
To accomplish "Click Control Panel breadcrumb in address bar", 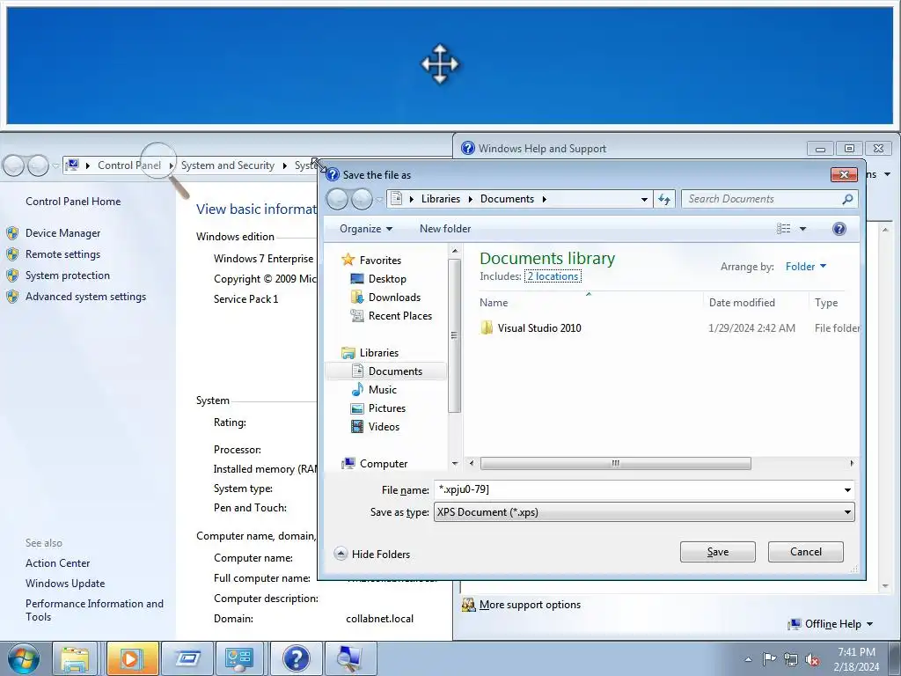I will [x=129, y=165].
